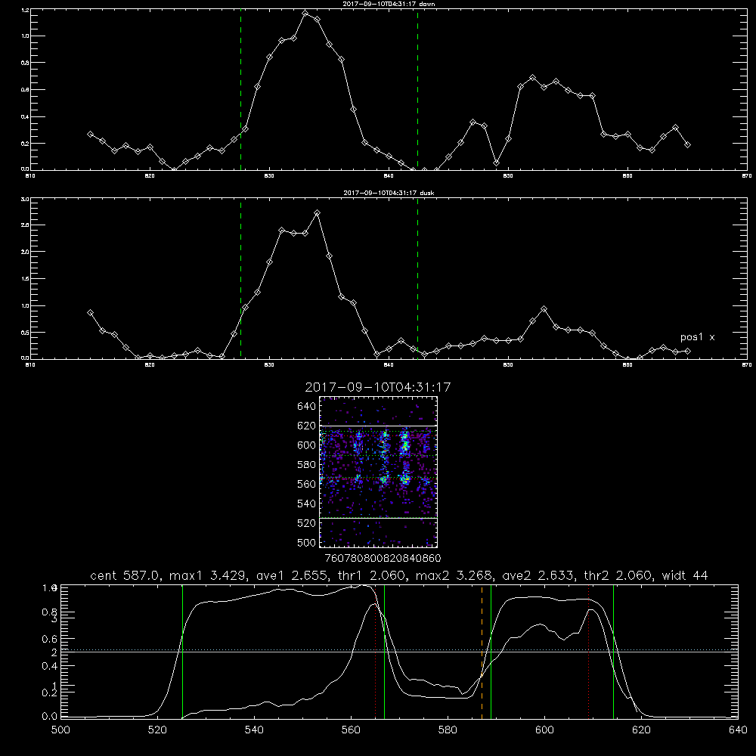Click the '600' x-axis label of bottom plot
The width and height of the screenshot is (756, 756).
544,730
